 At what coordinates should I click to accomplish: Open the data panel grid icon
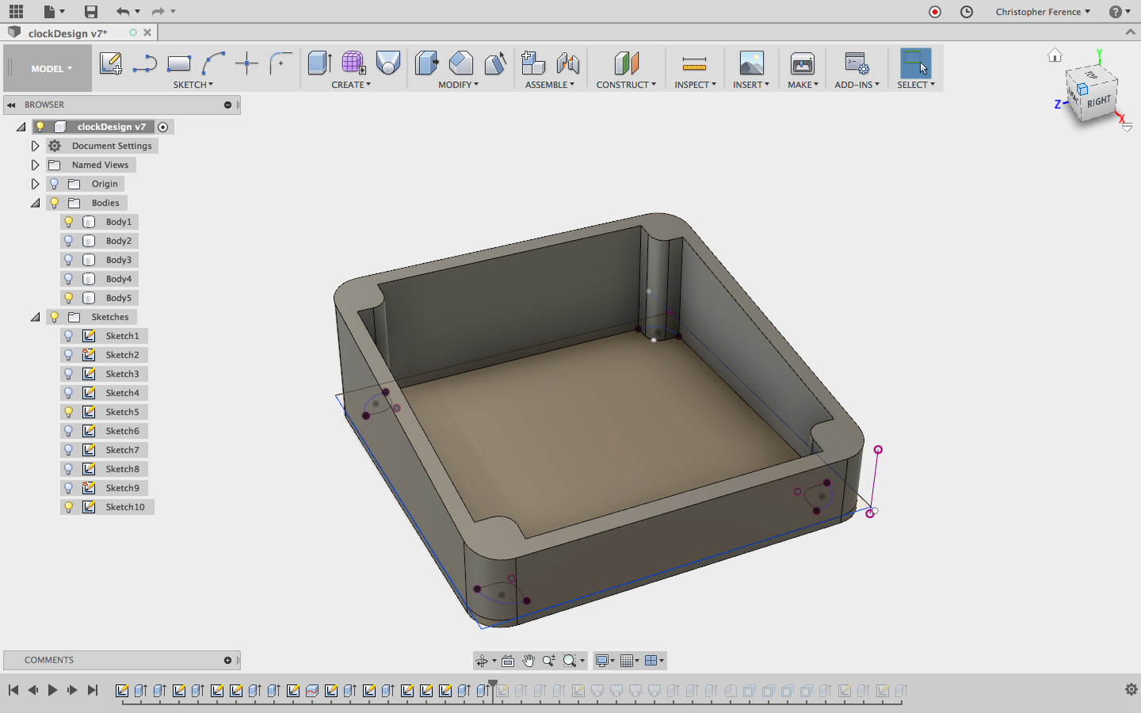click(x=16, y=11)
